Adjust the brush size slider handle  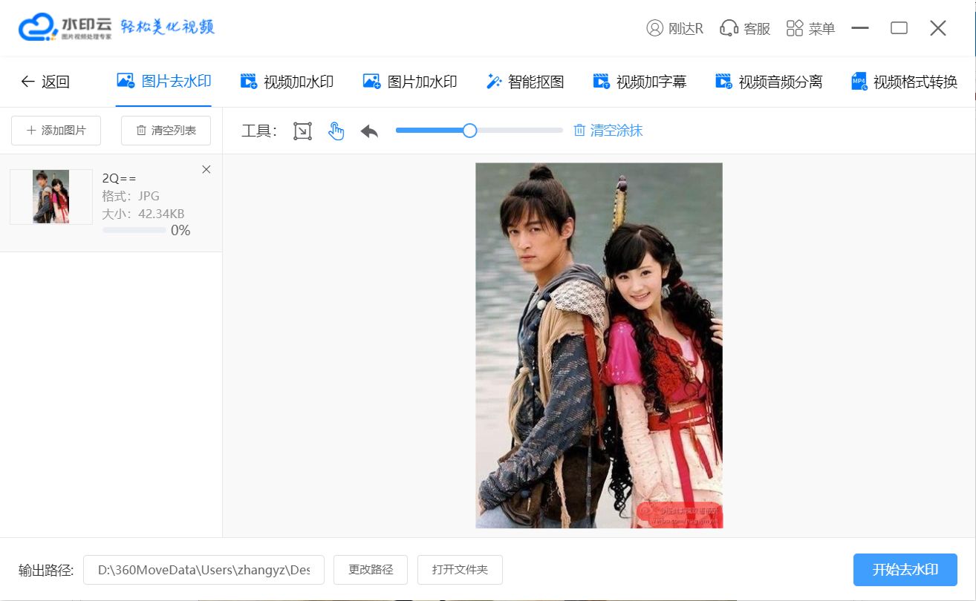point(469,131)
